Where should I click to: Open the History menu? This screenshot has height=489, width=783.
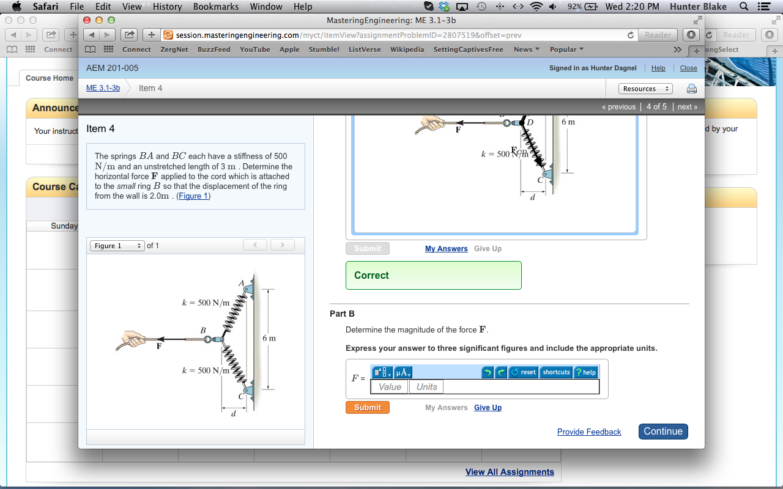point(167,7)
